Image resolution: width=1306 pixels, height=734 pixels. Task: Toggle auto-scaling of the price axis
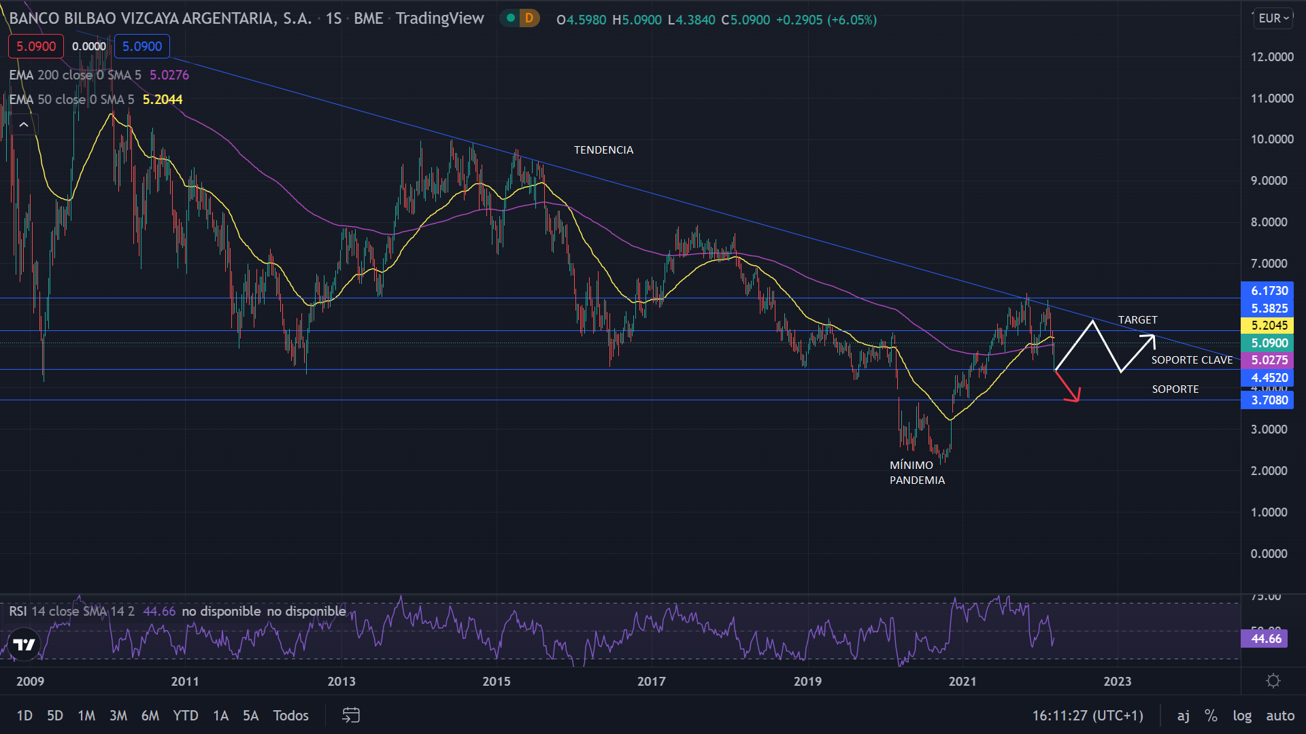(1280, 715)
